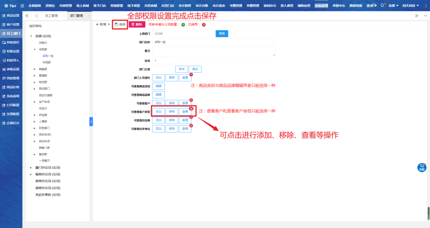Open the 系统管理 top menu
The width and height of the screenshot is (430, 228).
(x=321, y=6)
